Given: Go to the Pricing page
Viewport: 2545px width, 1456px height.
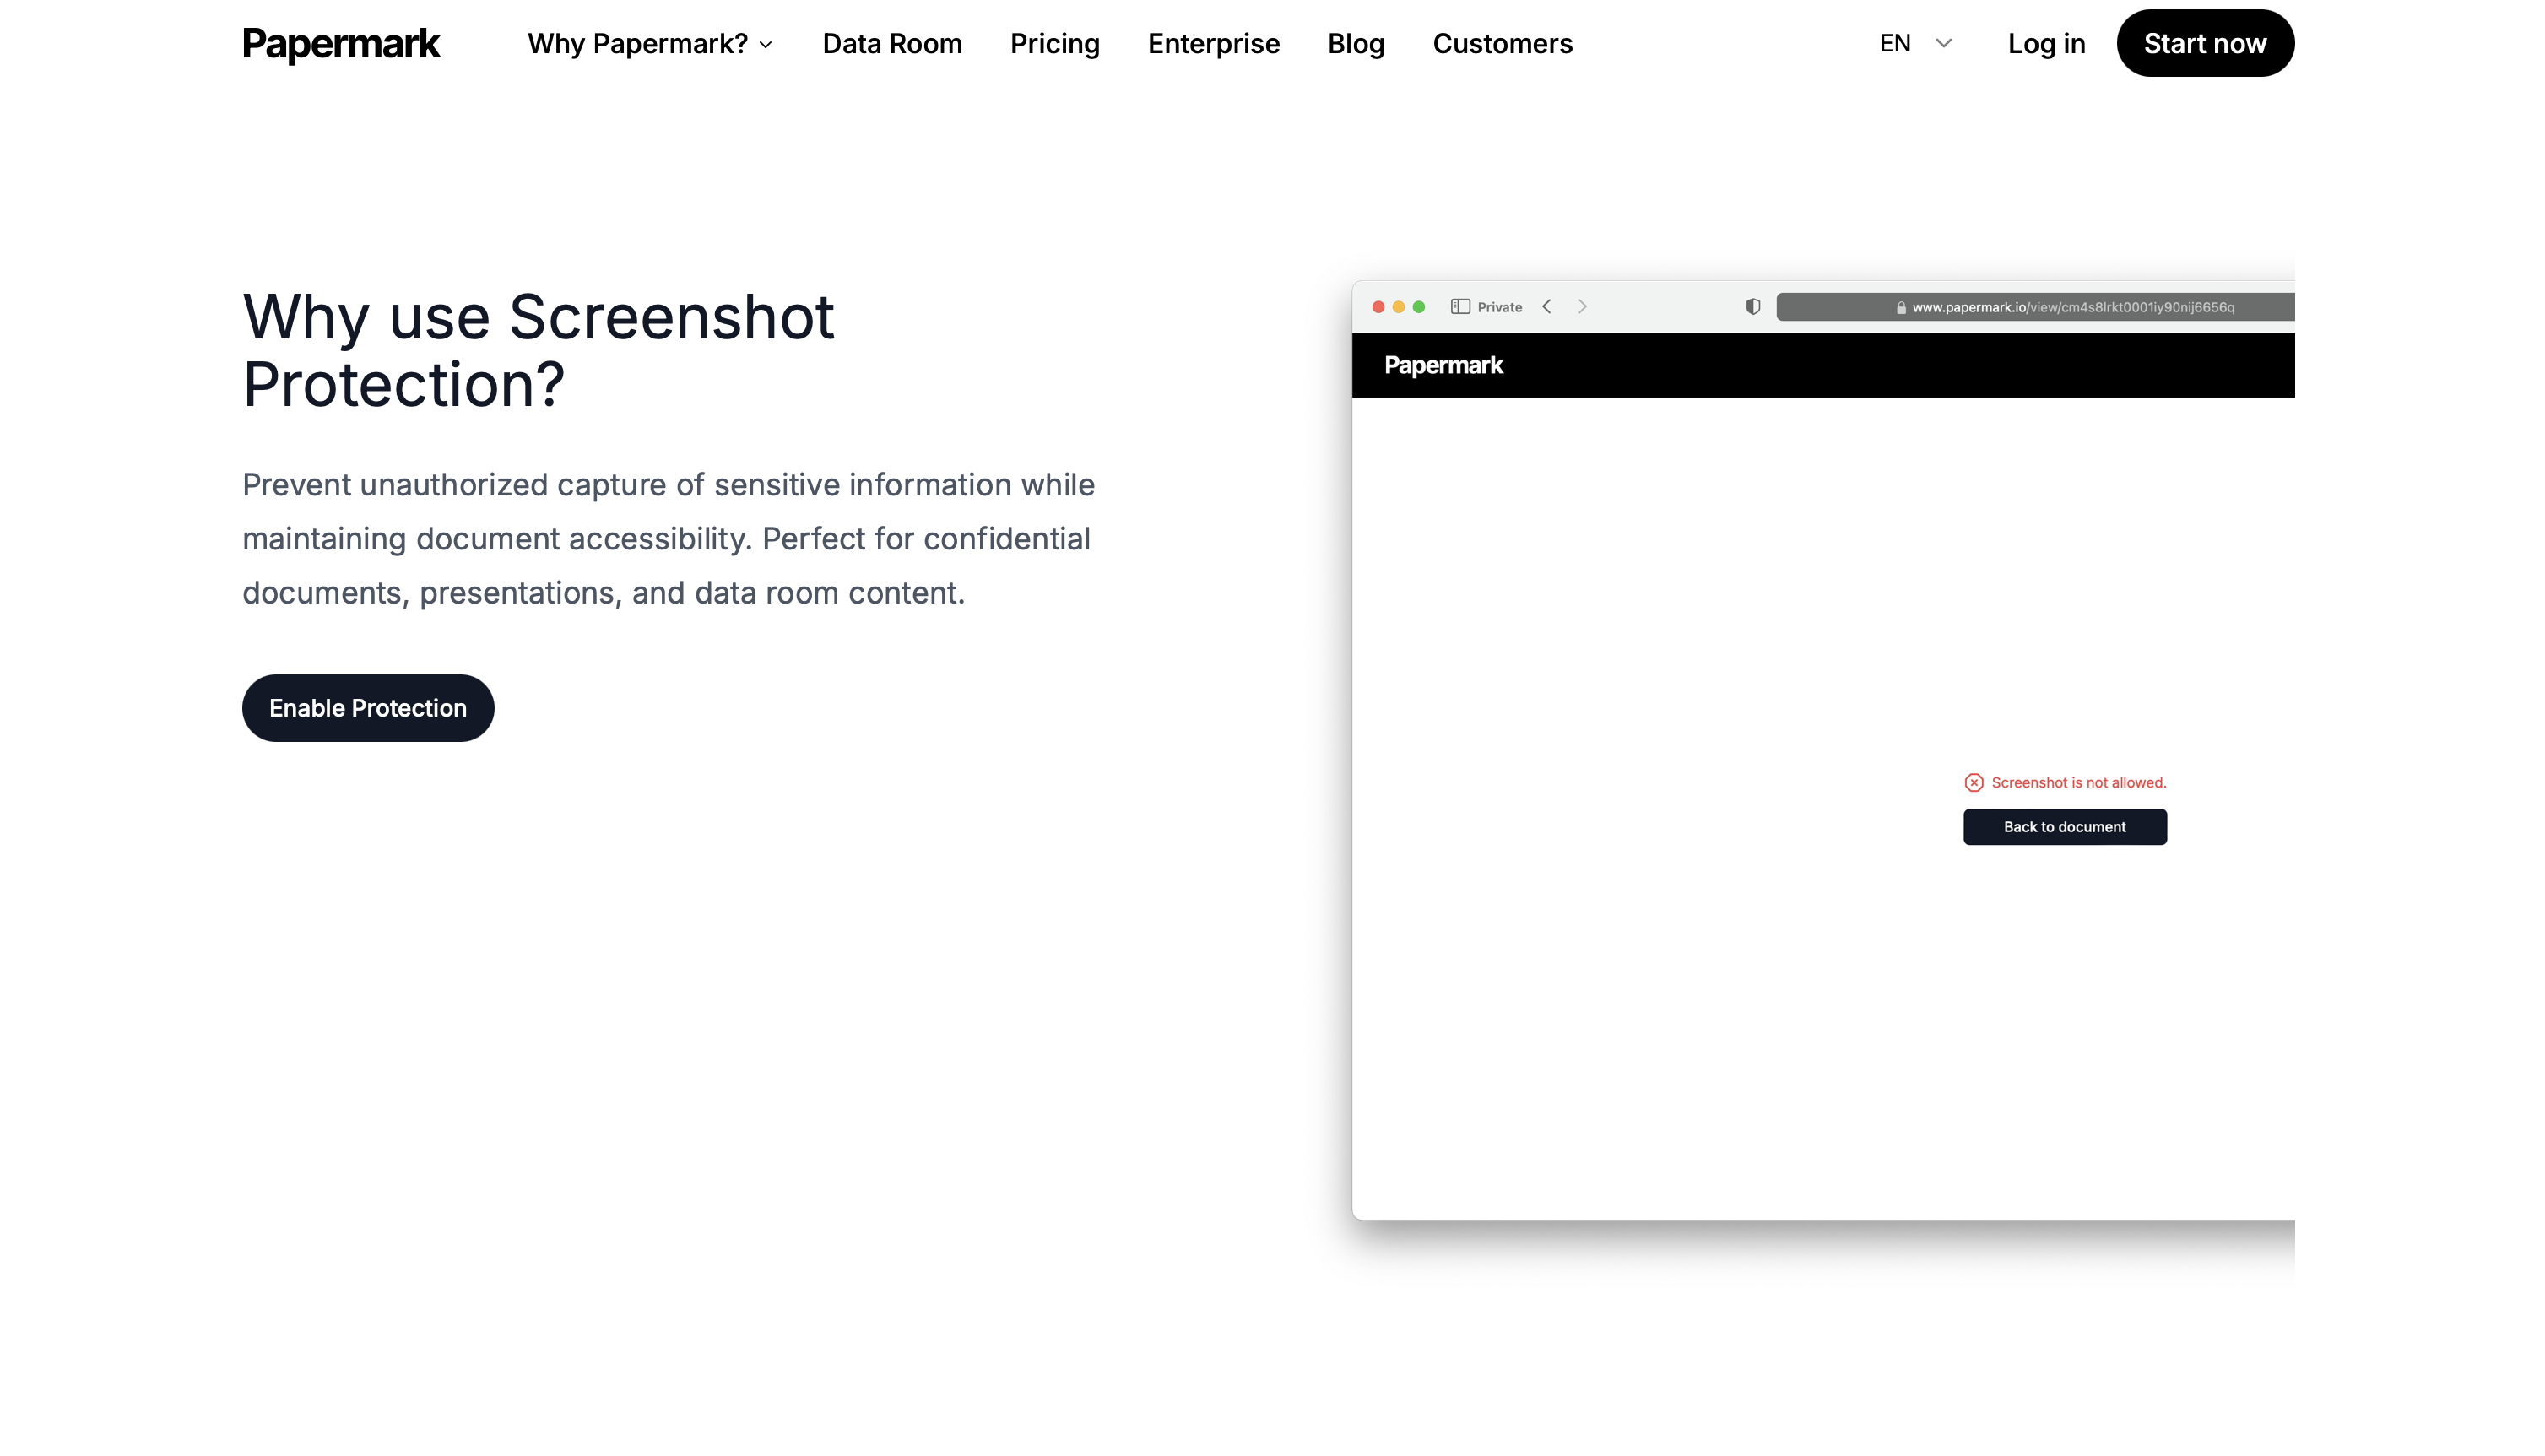Looking at the screenshot, I should pos(1054,44).
